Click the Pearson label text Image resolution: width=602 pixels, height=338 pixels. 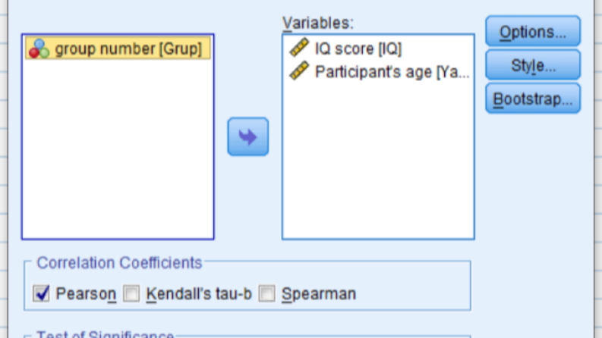click(x=86, y=294)
